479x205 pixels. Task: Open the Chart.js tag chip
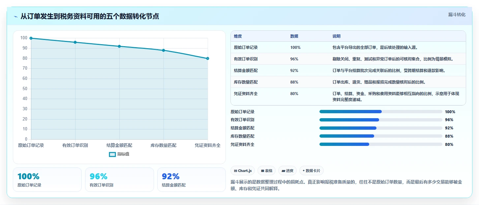tap(243, 171)
